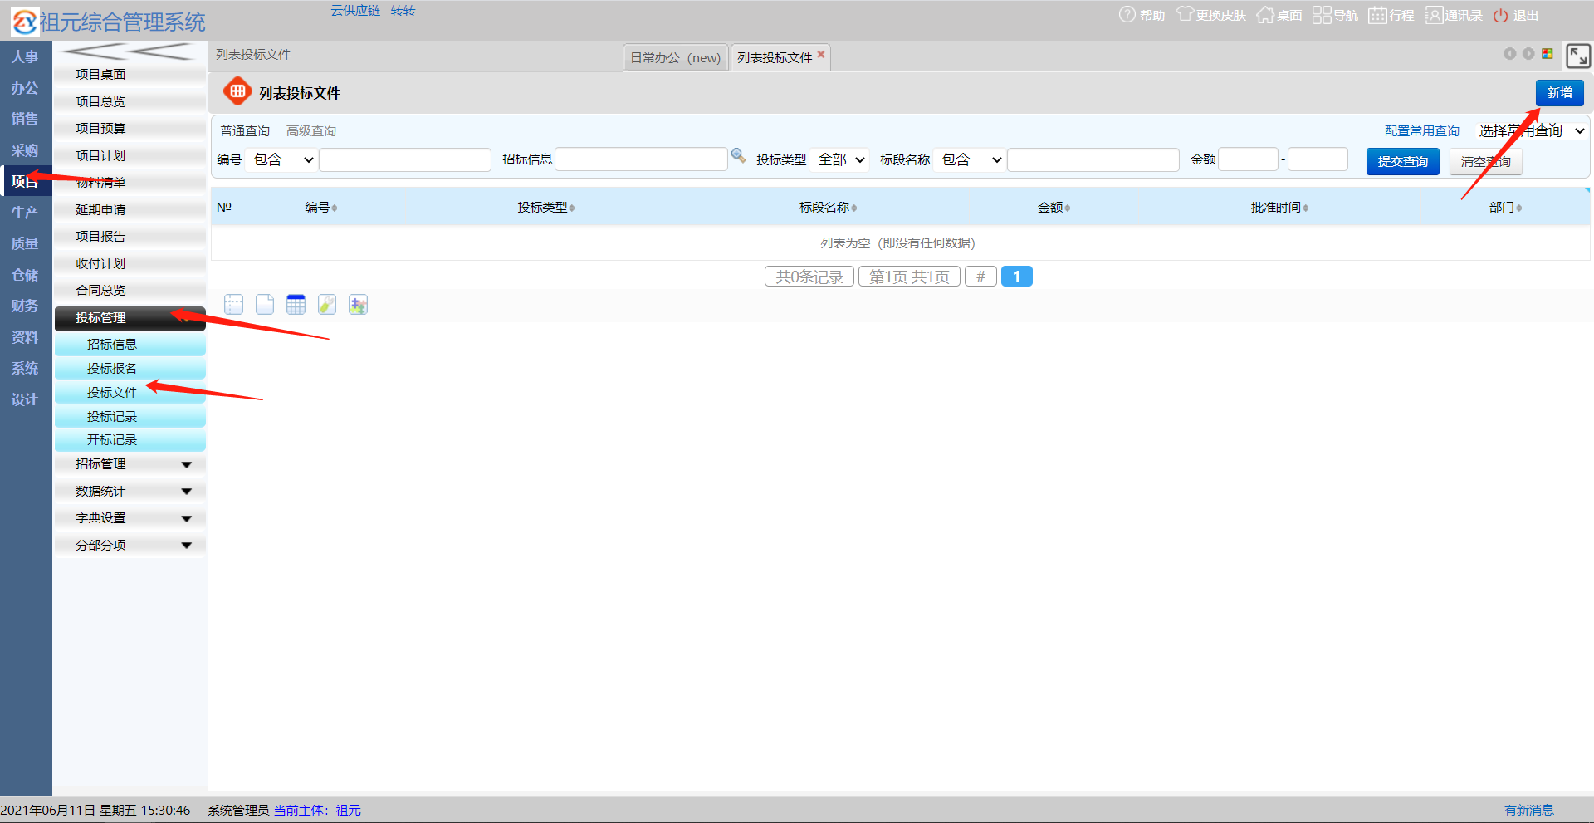Open the 系统 module in left bar
This screenshot has width=1594, height=823.
25,368
